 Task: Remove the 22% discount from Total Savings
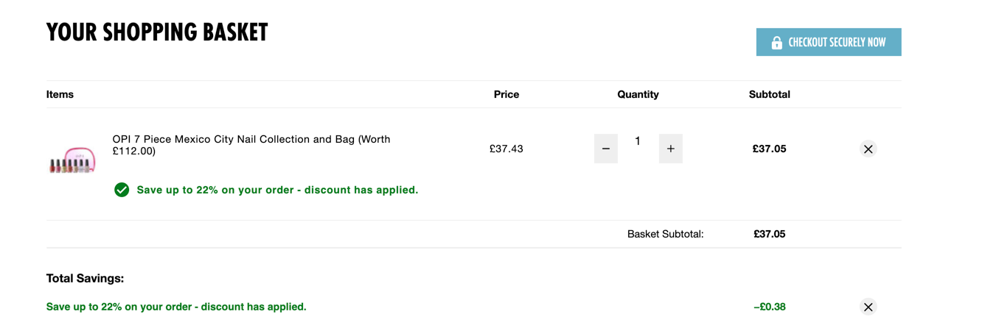868,307
